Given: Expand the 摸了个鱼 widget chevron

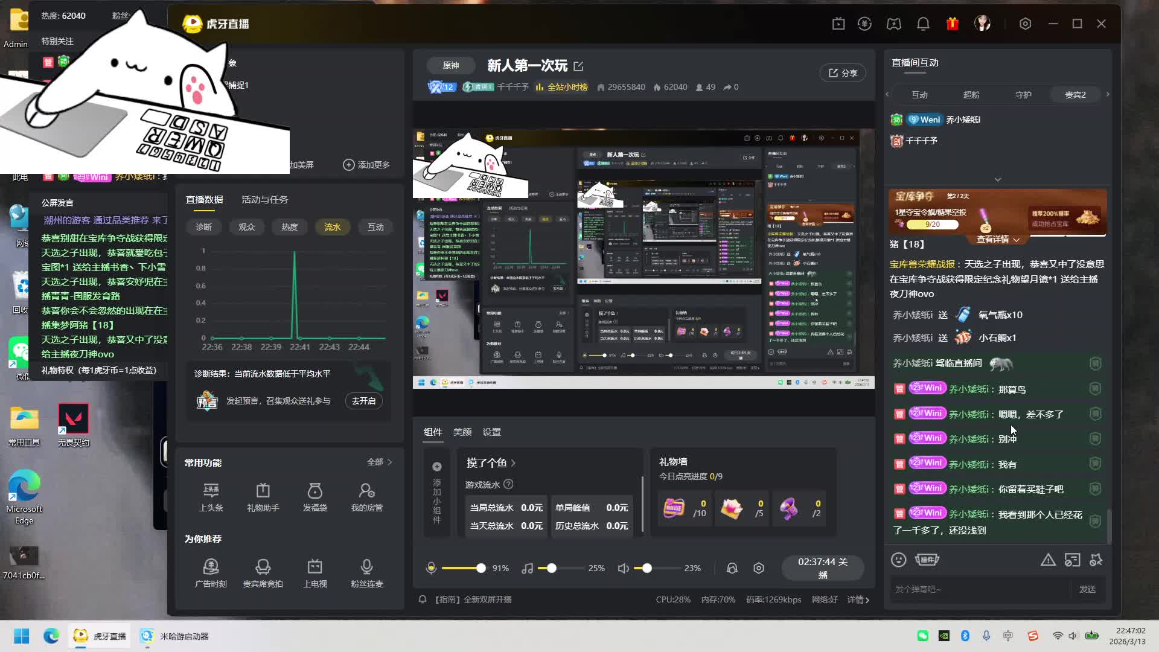Looking at the screenshot, I should coord(514,463).
